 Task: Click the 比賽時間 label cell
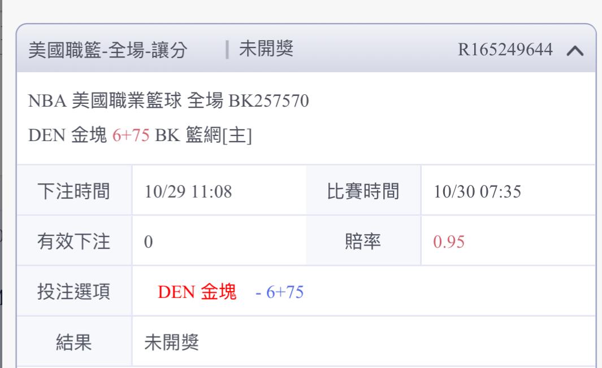point(364,192)
